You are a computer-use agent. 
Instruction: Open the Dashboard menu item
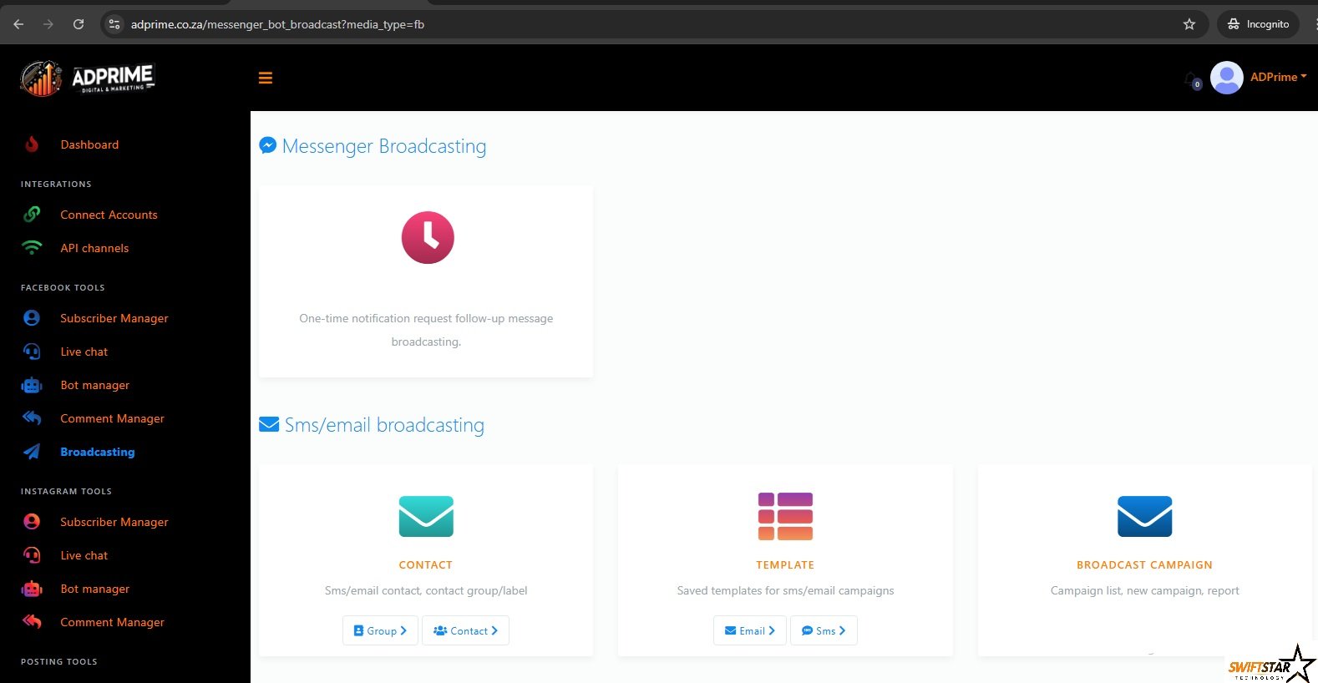(89, 144)
